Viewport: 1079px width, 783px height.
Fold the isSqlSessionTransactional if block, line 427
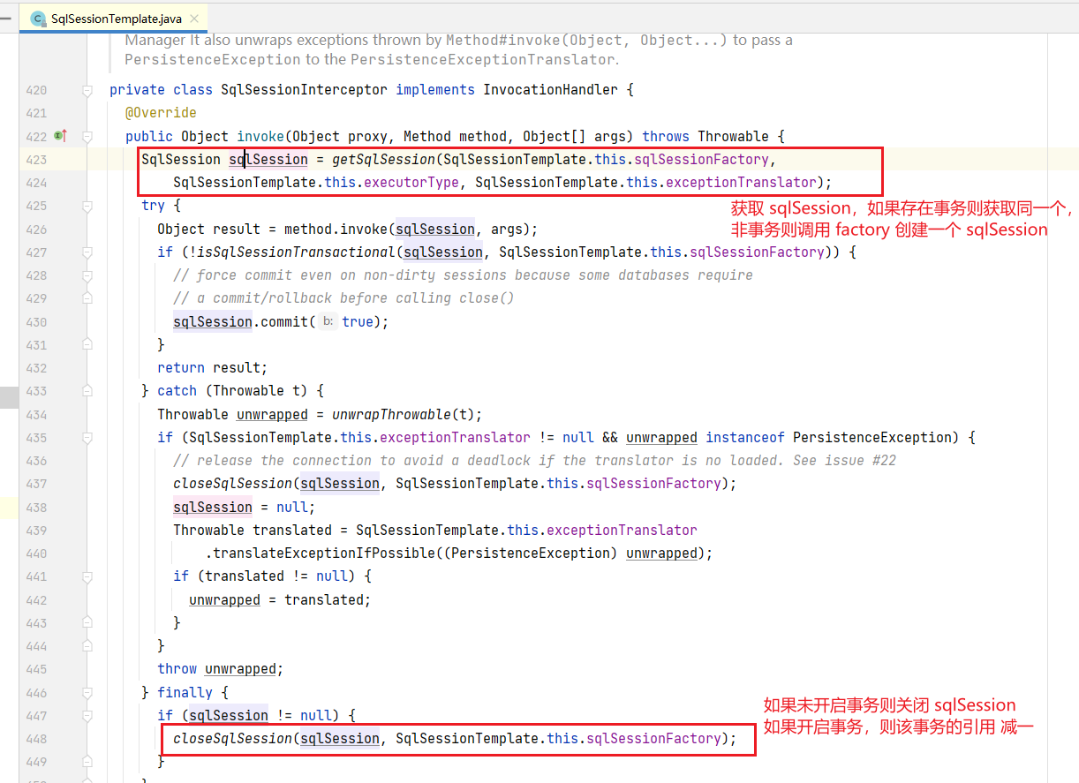[x=87, y=252]
